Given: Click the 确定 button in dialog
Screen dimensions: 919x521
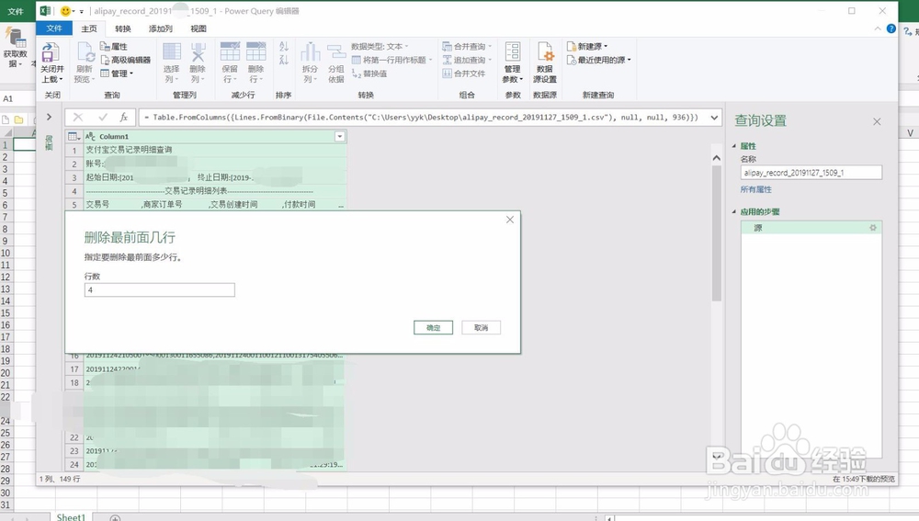Looking at the screenshot, I should pos(433,328).
